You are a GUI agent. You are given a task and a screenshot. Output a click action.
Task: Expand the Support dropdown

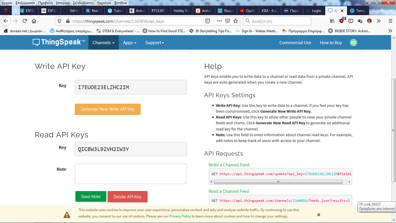pos(155,42)
